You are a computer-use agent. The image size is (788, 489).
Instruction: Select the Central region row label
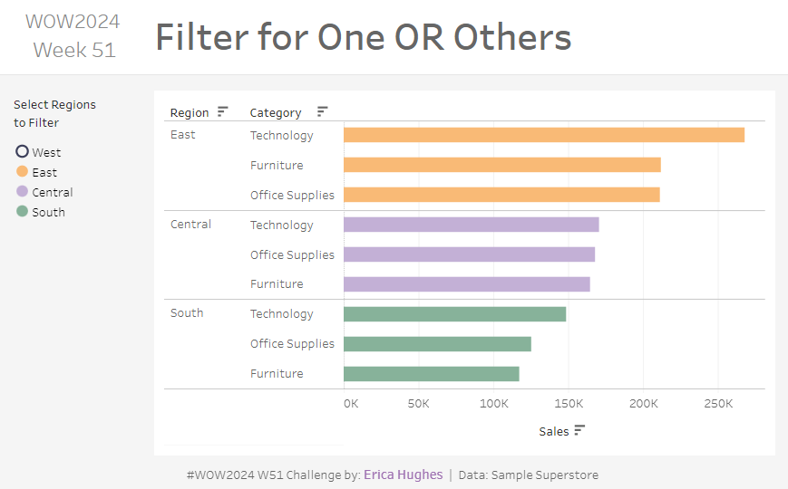click(x=190, y=225)
